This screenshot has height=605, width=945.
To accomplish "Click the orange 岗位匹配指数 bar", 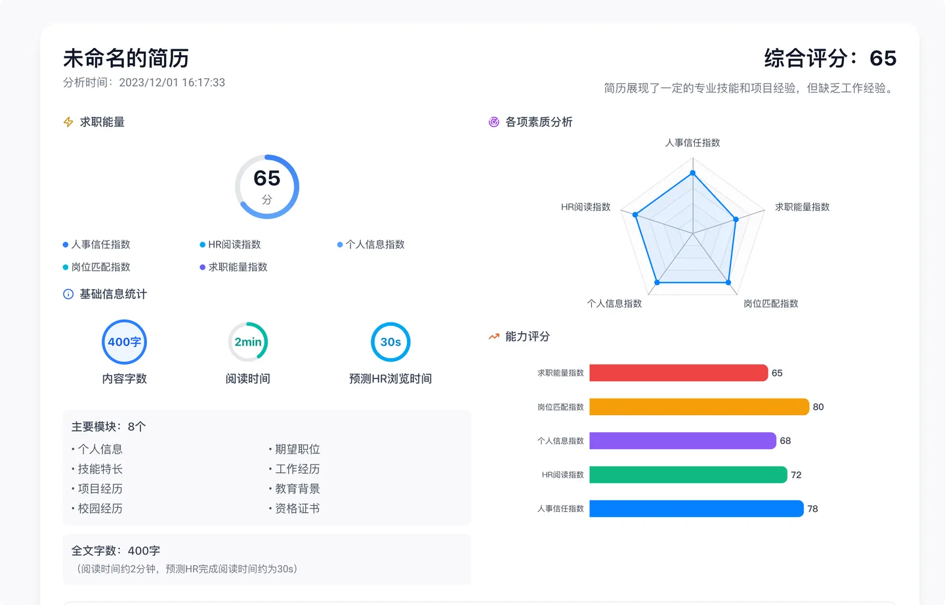I will pos(700,407).
